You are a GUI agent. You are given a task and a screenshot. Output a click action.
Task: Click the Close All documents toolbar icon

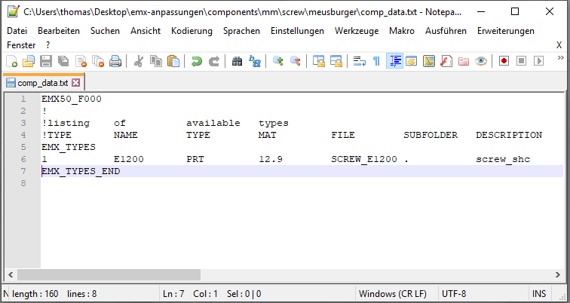(98, 61)
